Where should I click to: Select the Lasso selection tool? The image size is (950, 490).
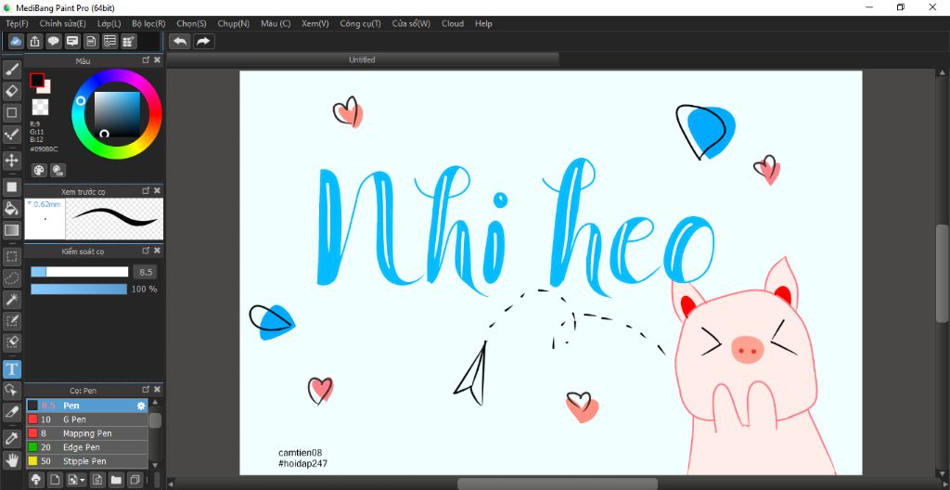[x=11, y=277]
